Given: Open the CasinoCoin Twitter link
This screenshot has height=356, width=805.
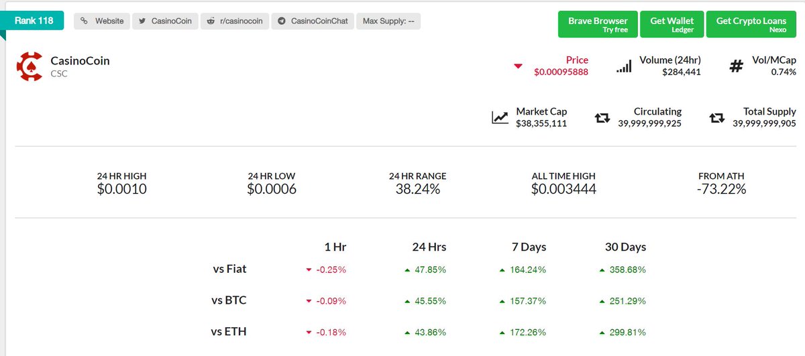Looking at the screenshot, I should pos(165,21).
